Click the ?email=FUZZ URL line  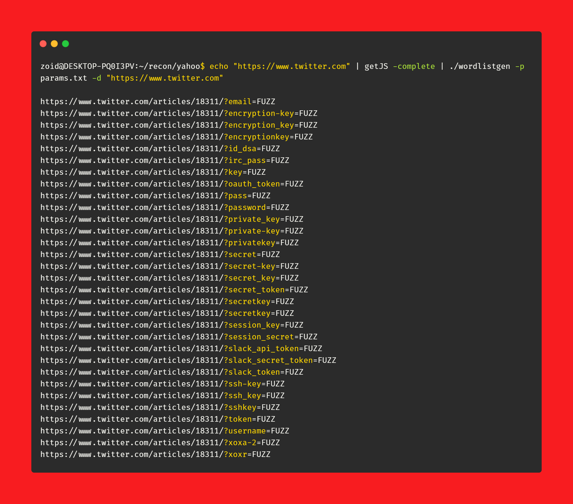tap(158, 102)
